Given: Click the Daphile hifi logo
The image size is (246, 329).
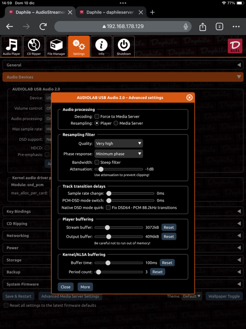Looking at the screenshot, I should [235, 46].
